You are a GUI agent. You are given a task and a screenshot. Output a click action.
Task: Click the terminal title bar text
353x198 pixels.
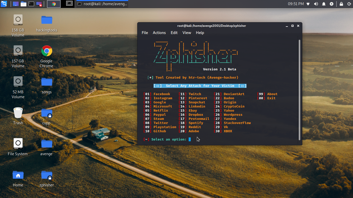(212, 26)
